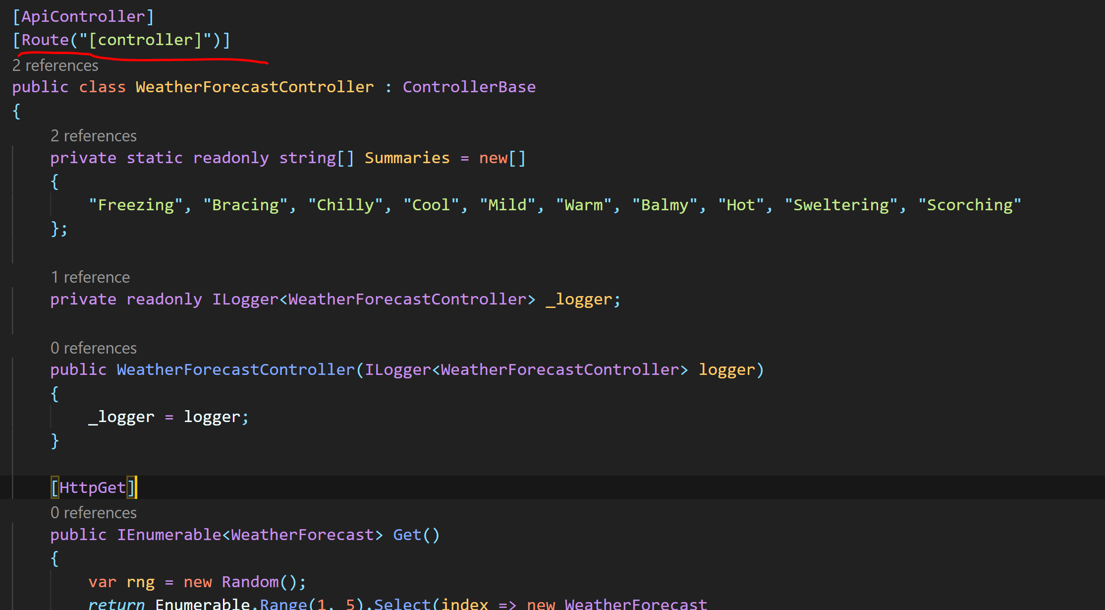Screen dimensions: 1105x610
Task: Click the '1 reference' CodeLens above the _logger field
Action: click(x=90, y=277)
